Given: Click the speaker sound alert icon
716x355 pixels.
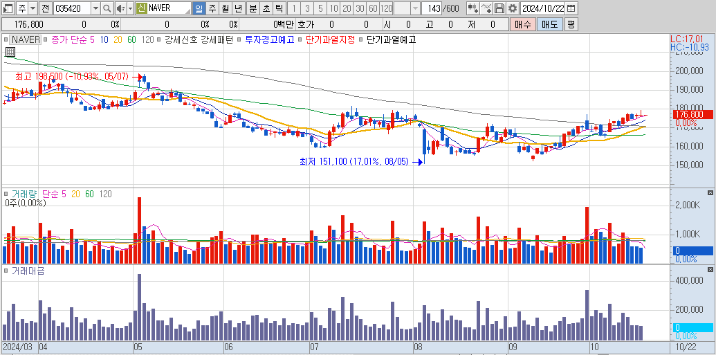Looking at the screenshot, I should point(120,8).
